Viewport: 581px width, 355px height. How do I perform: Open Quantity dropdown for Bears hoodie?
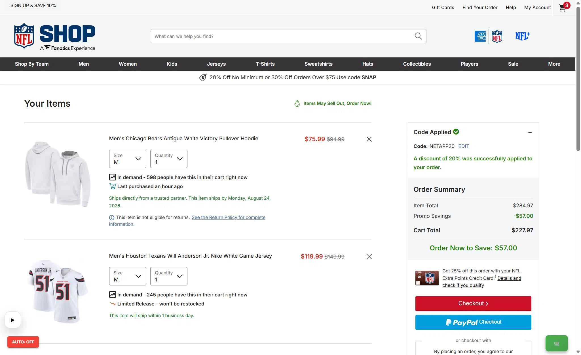point(169,159)
